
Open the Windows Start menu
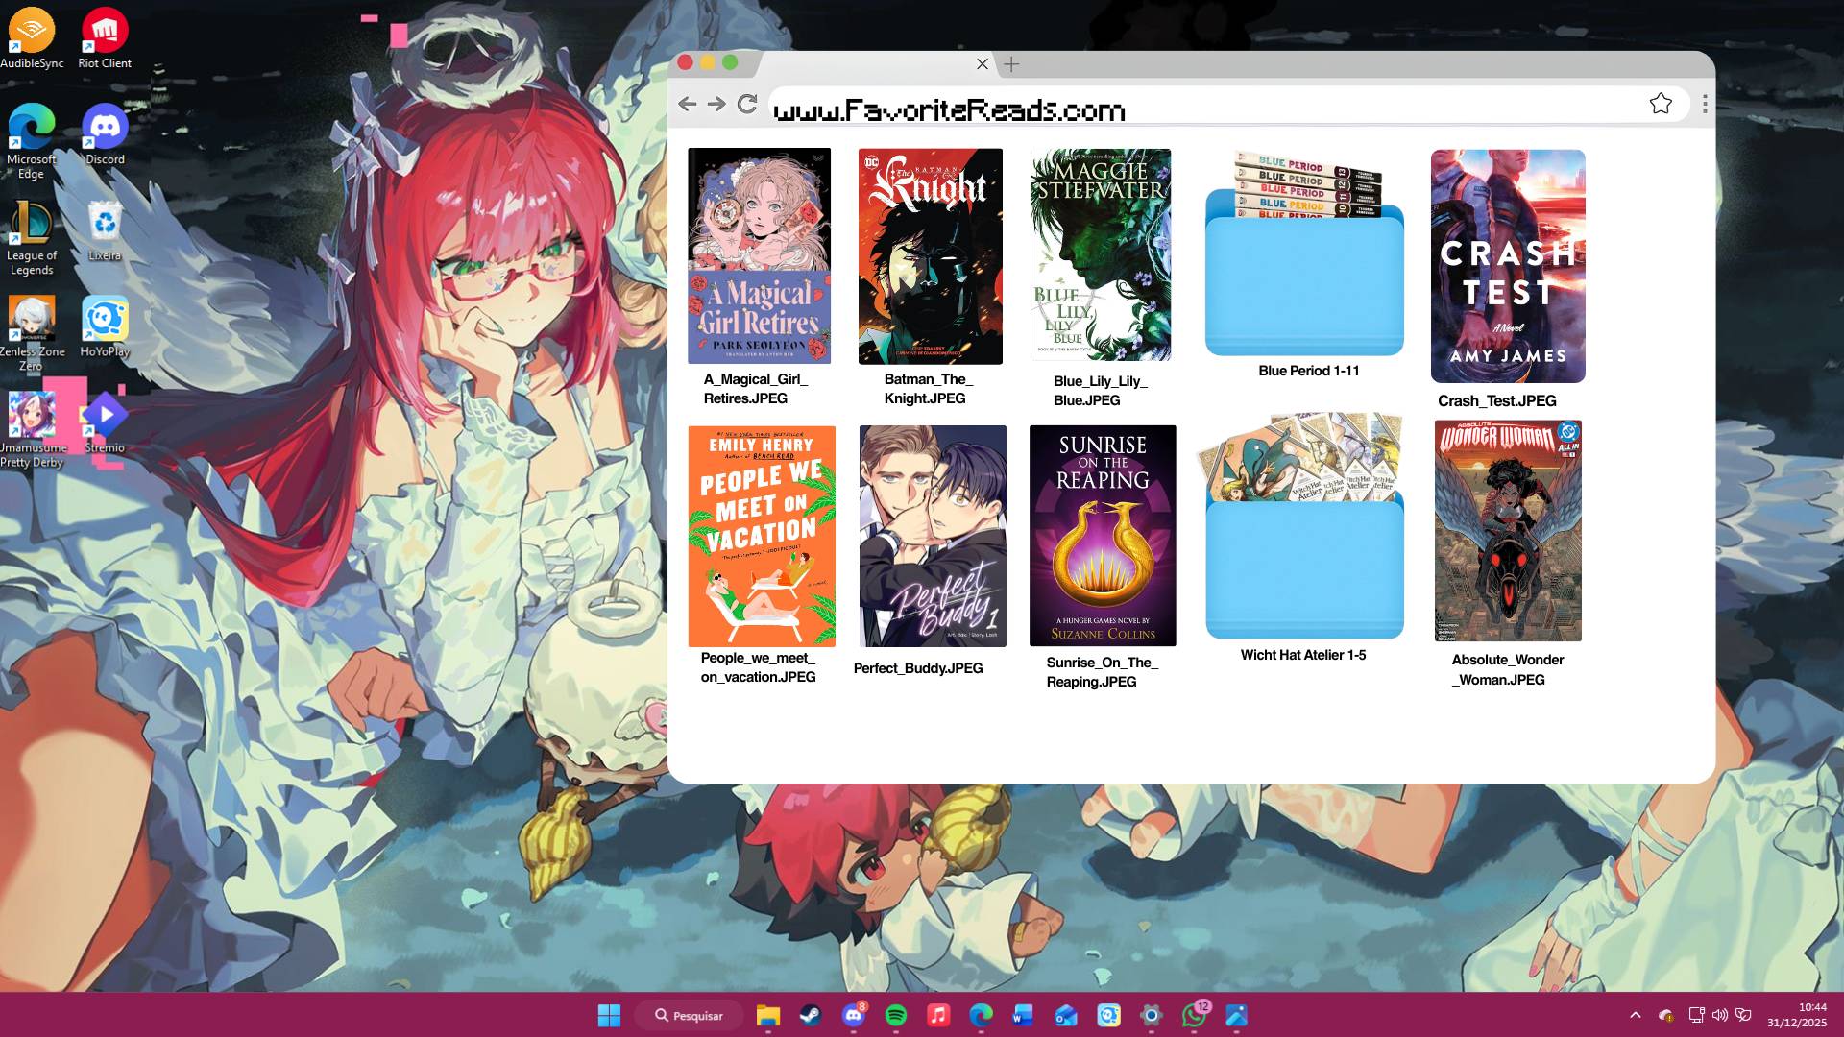[609, 1015]
